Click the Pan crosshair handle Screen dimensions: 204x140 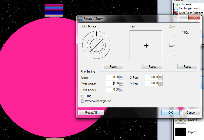point(146,45)
